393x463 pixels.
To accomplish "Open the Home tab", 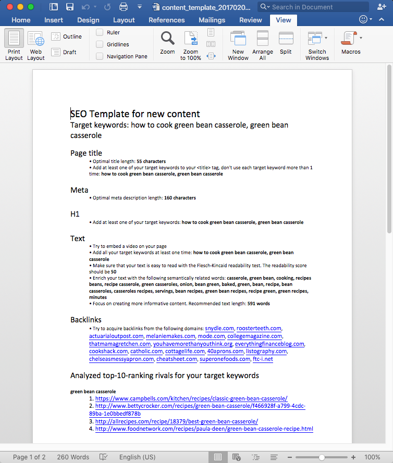I will [21, 20].
